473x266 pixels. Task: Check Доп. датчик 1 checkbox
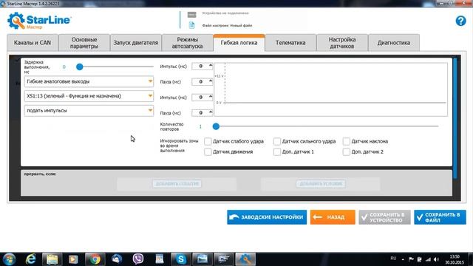[277, 151]
